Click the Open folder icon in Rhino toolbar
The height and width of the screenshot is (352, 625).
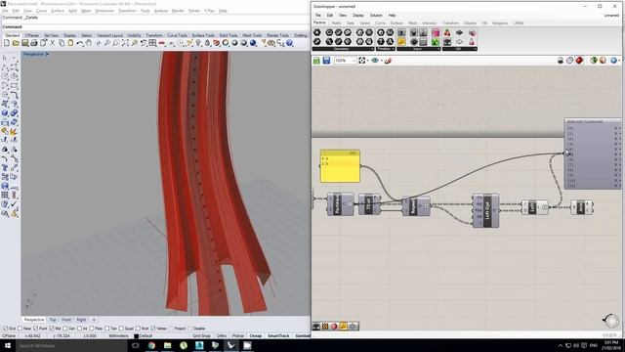(16, 43)
